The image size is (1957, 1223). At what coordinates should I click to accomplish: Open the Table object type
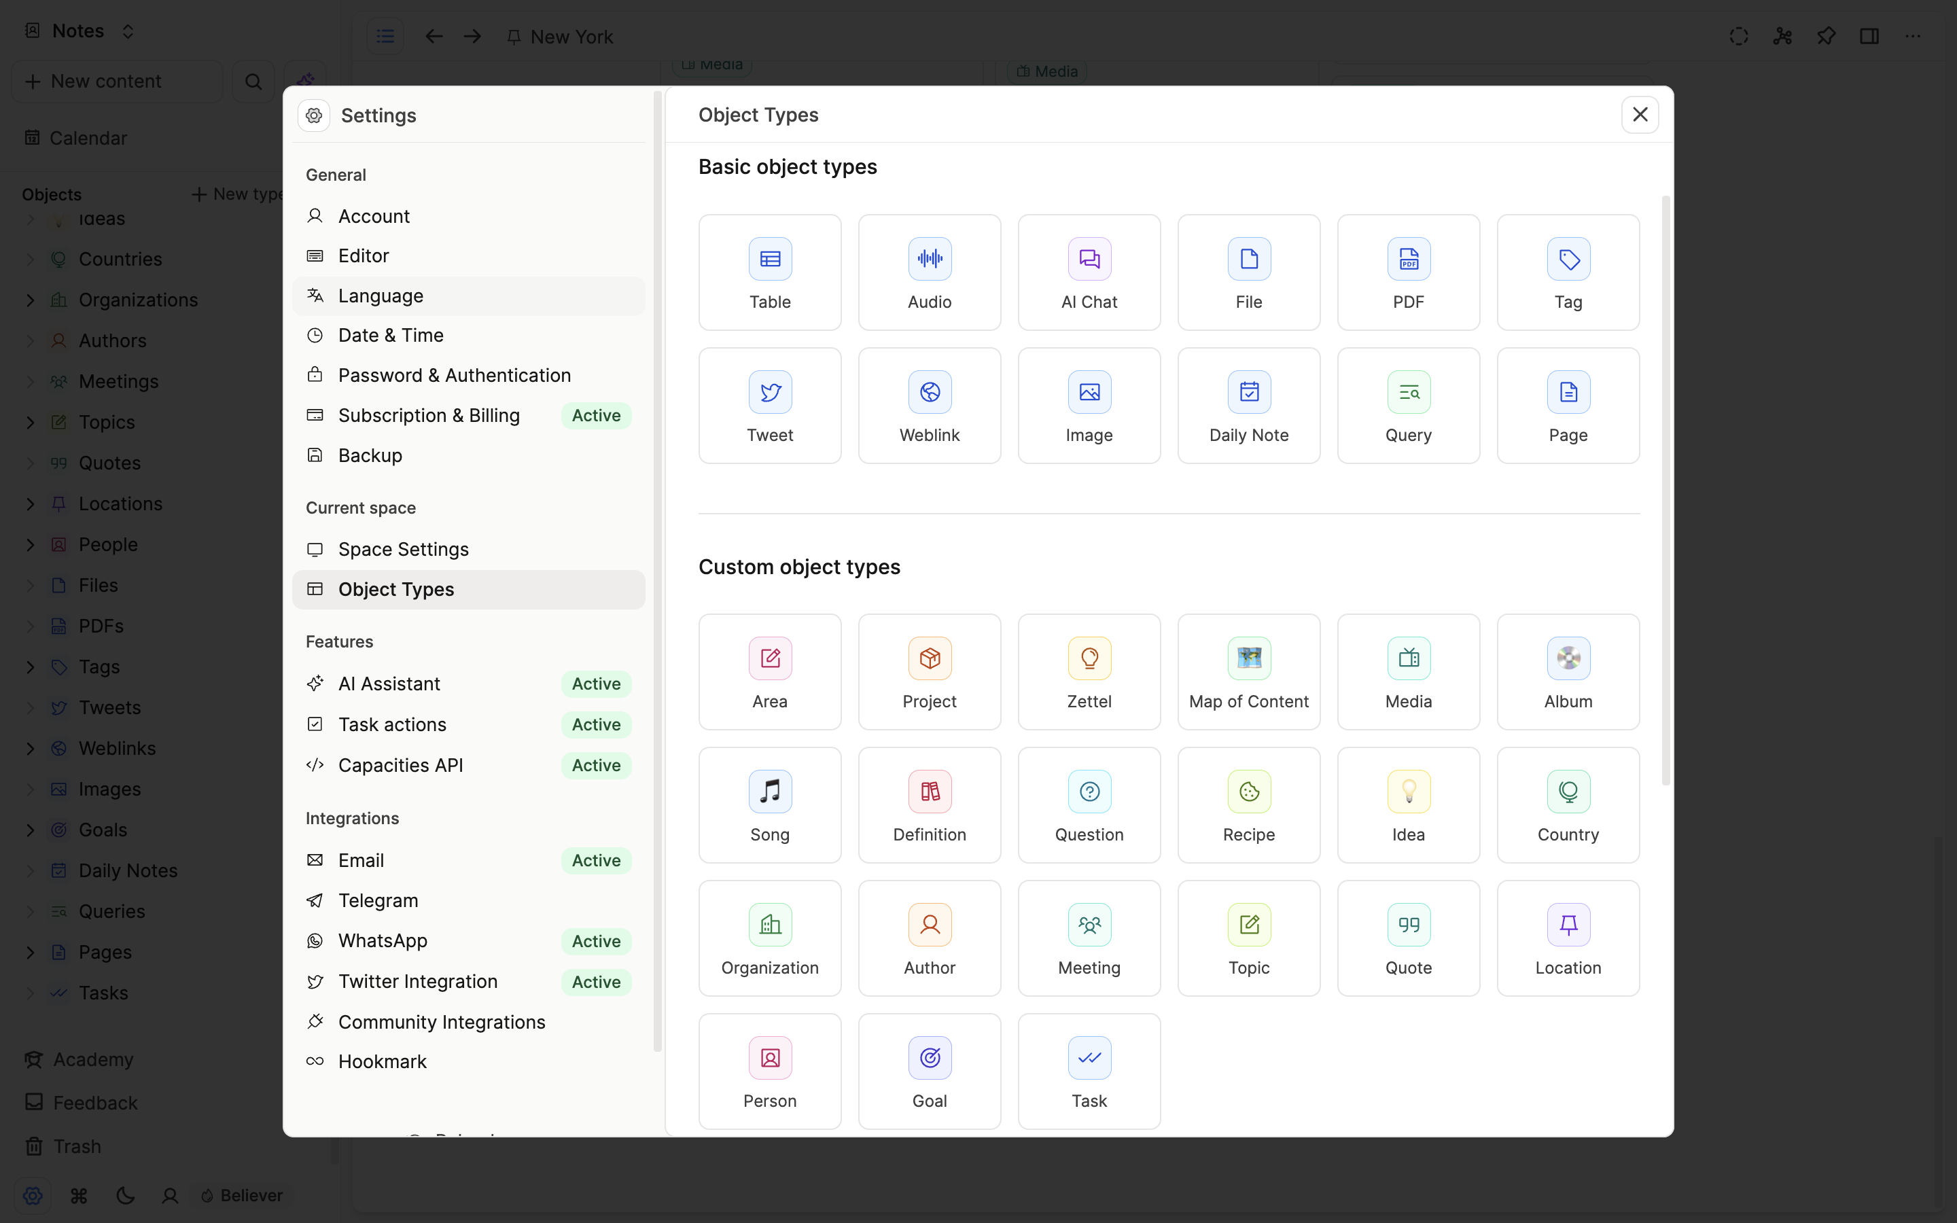[770, 272]
